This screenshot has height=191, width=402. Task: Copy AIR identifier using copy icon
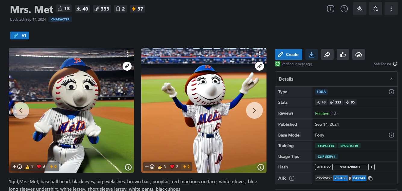(x=371, y=178)
